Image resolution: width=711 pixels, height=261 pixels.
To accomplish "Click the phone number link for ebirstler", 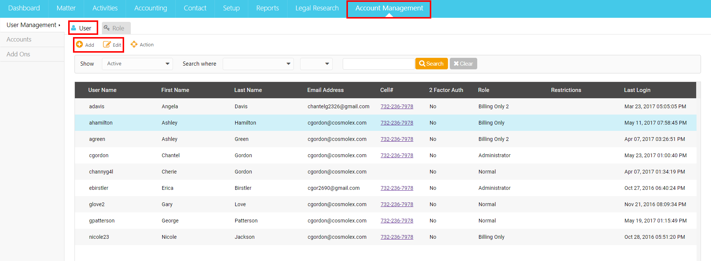I will click(x=397, y=188).
